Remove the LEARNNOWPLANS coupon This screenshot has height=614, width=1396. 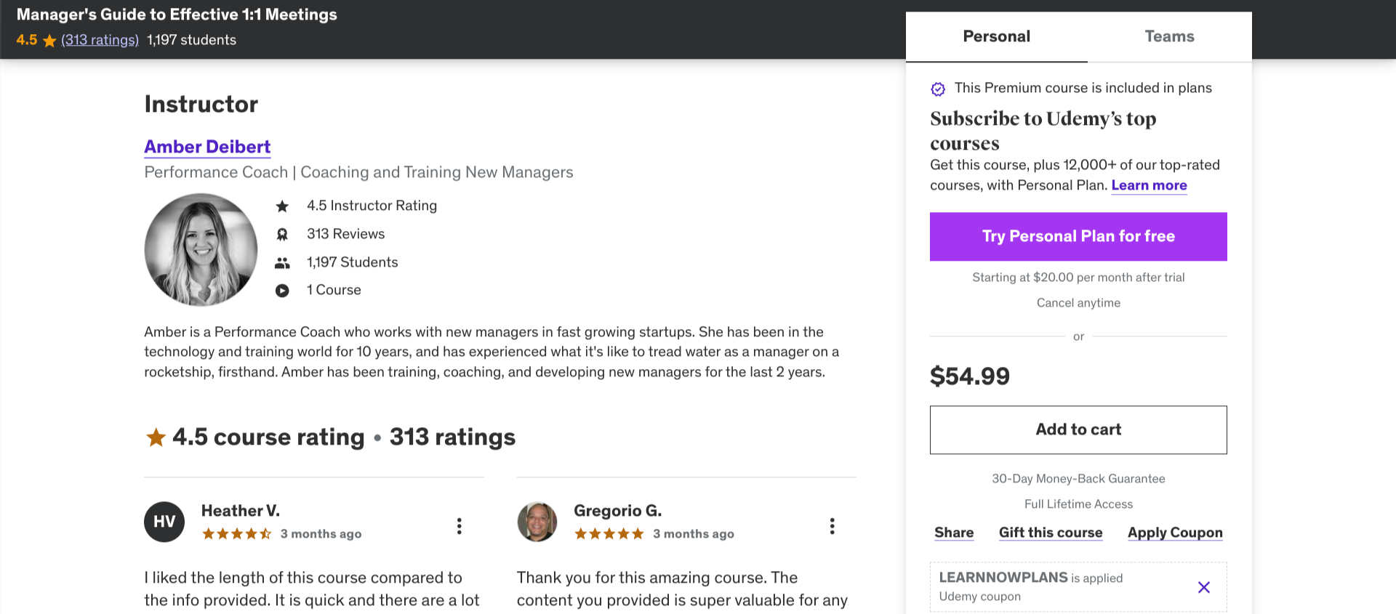click(x=1203, y=587)
